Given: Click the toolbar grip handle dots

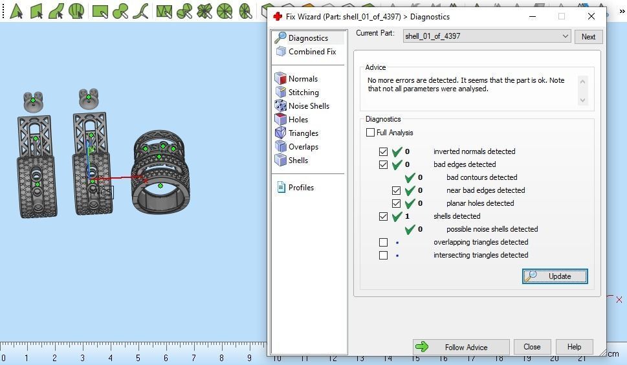Looking at the screenshot, I should [x=3, y=11].
